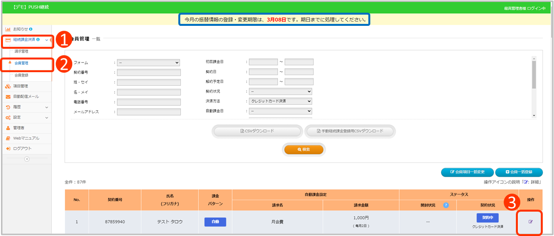Collapse the sidebar using the circular arrow
Image resolution: width=554 pixels, height=236 pixels.
pos(27,158)
